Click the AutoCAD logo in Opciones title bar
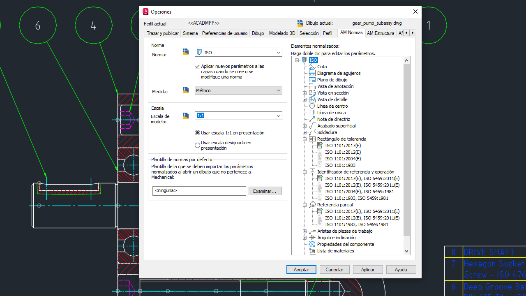The image size is (526, 296). coord(145,12)
